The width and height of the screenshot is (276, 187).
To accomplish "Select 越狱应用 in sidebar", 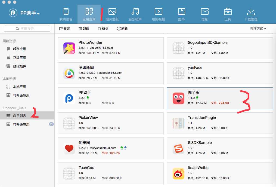I will (x=19, y=49).
